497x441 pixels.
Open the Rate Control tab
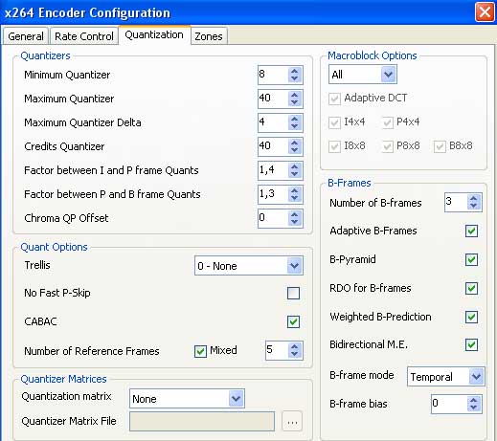click(84, 36)
